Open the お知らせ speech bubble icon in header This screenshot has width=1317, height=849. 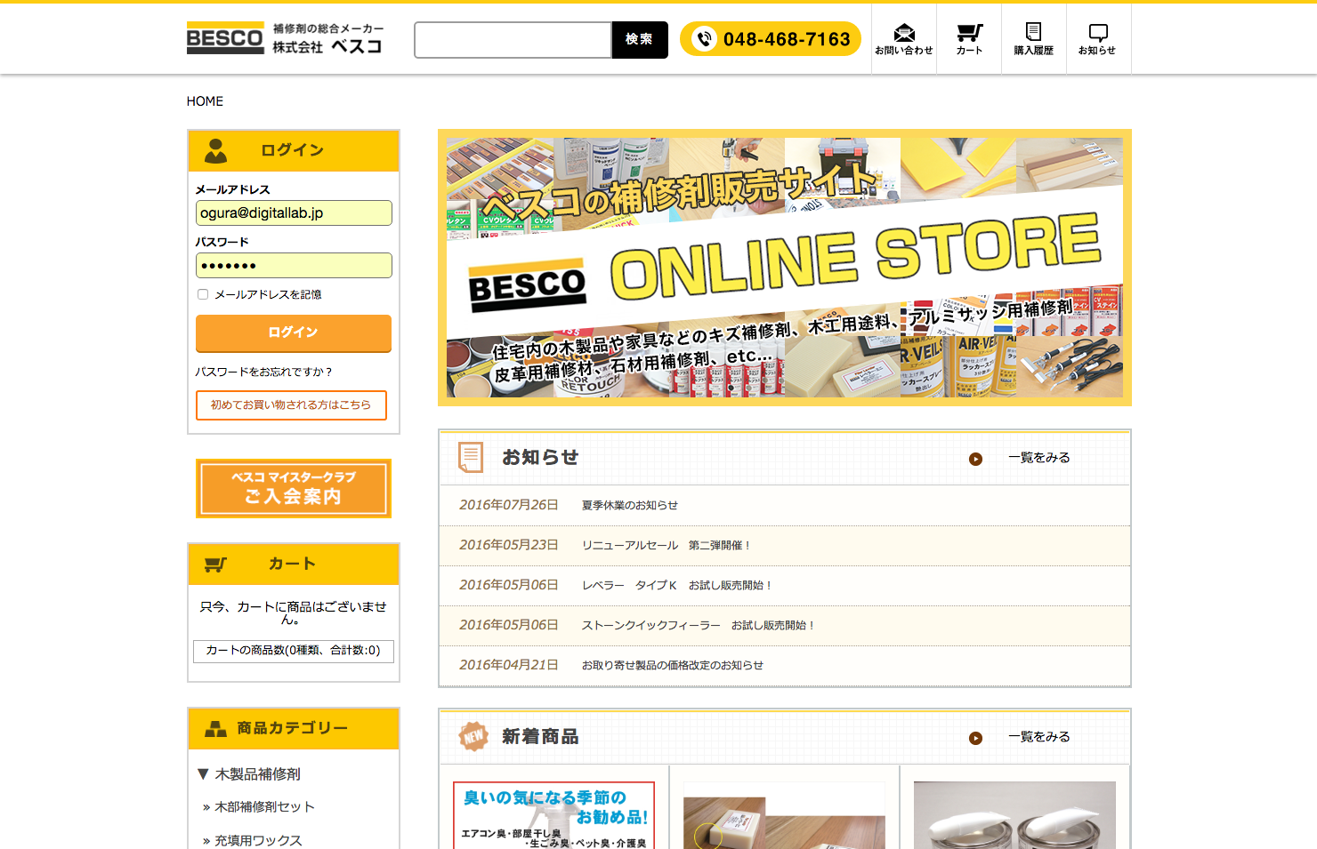[1098, 39]
